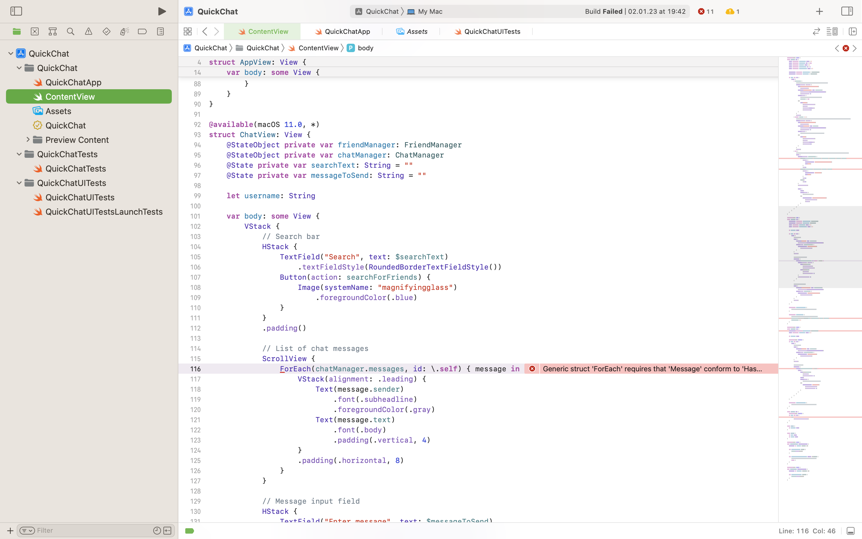Toggle the debug area at bottom right
Screen dimensions: 862x539
point(850,531)
